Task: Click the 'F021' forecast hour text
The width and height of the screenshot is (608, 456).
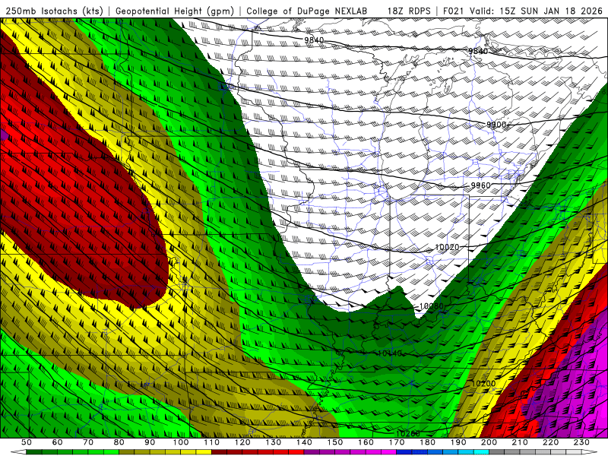Action: click(x=453, y=11)
